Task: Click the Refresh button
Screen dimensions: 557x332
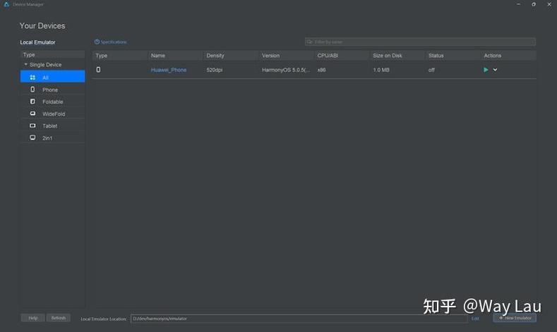Action: click(x=59, y=318)
